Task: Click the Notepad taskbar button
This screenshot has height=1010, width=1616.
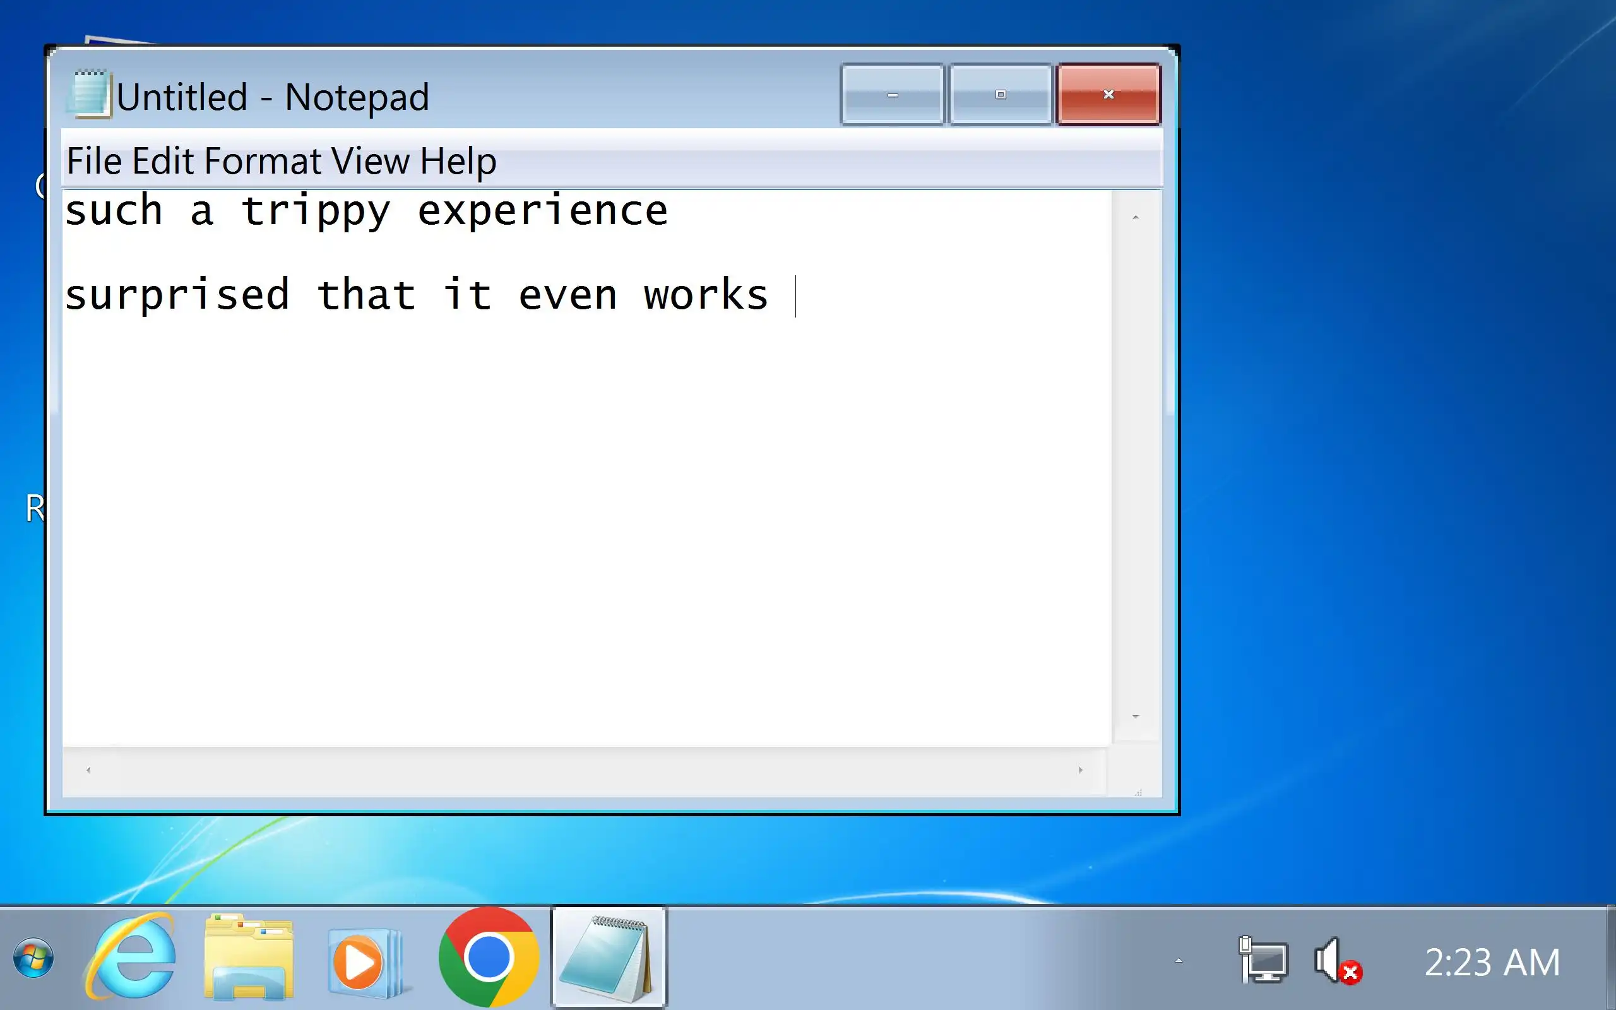Action: coord(609,957)
